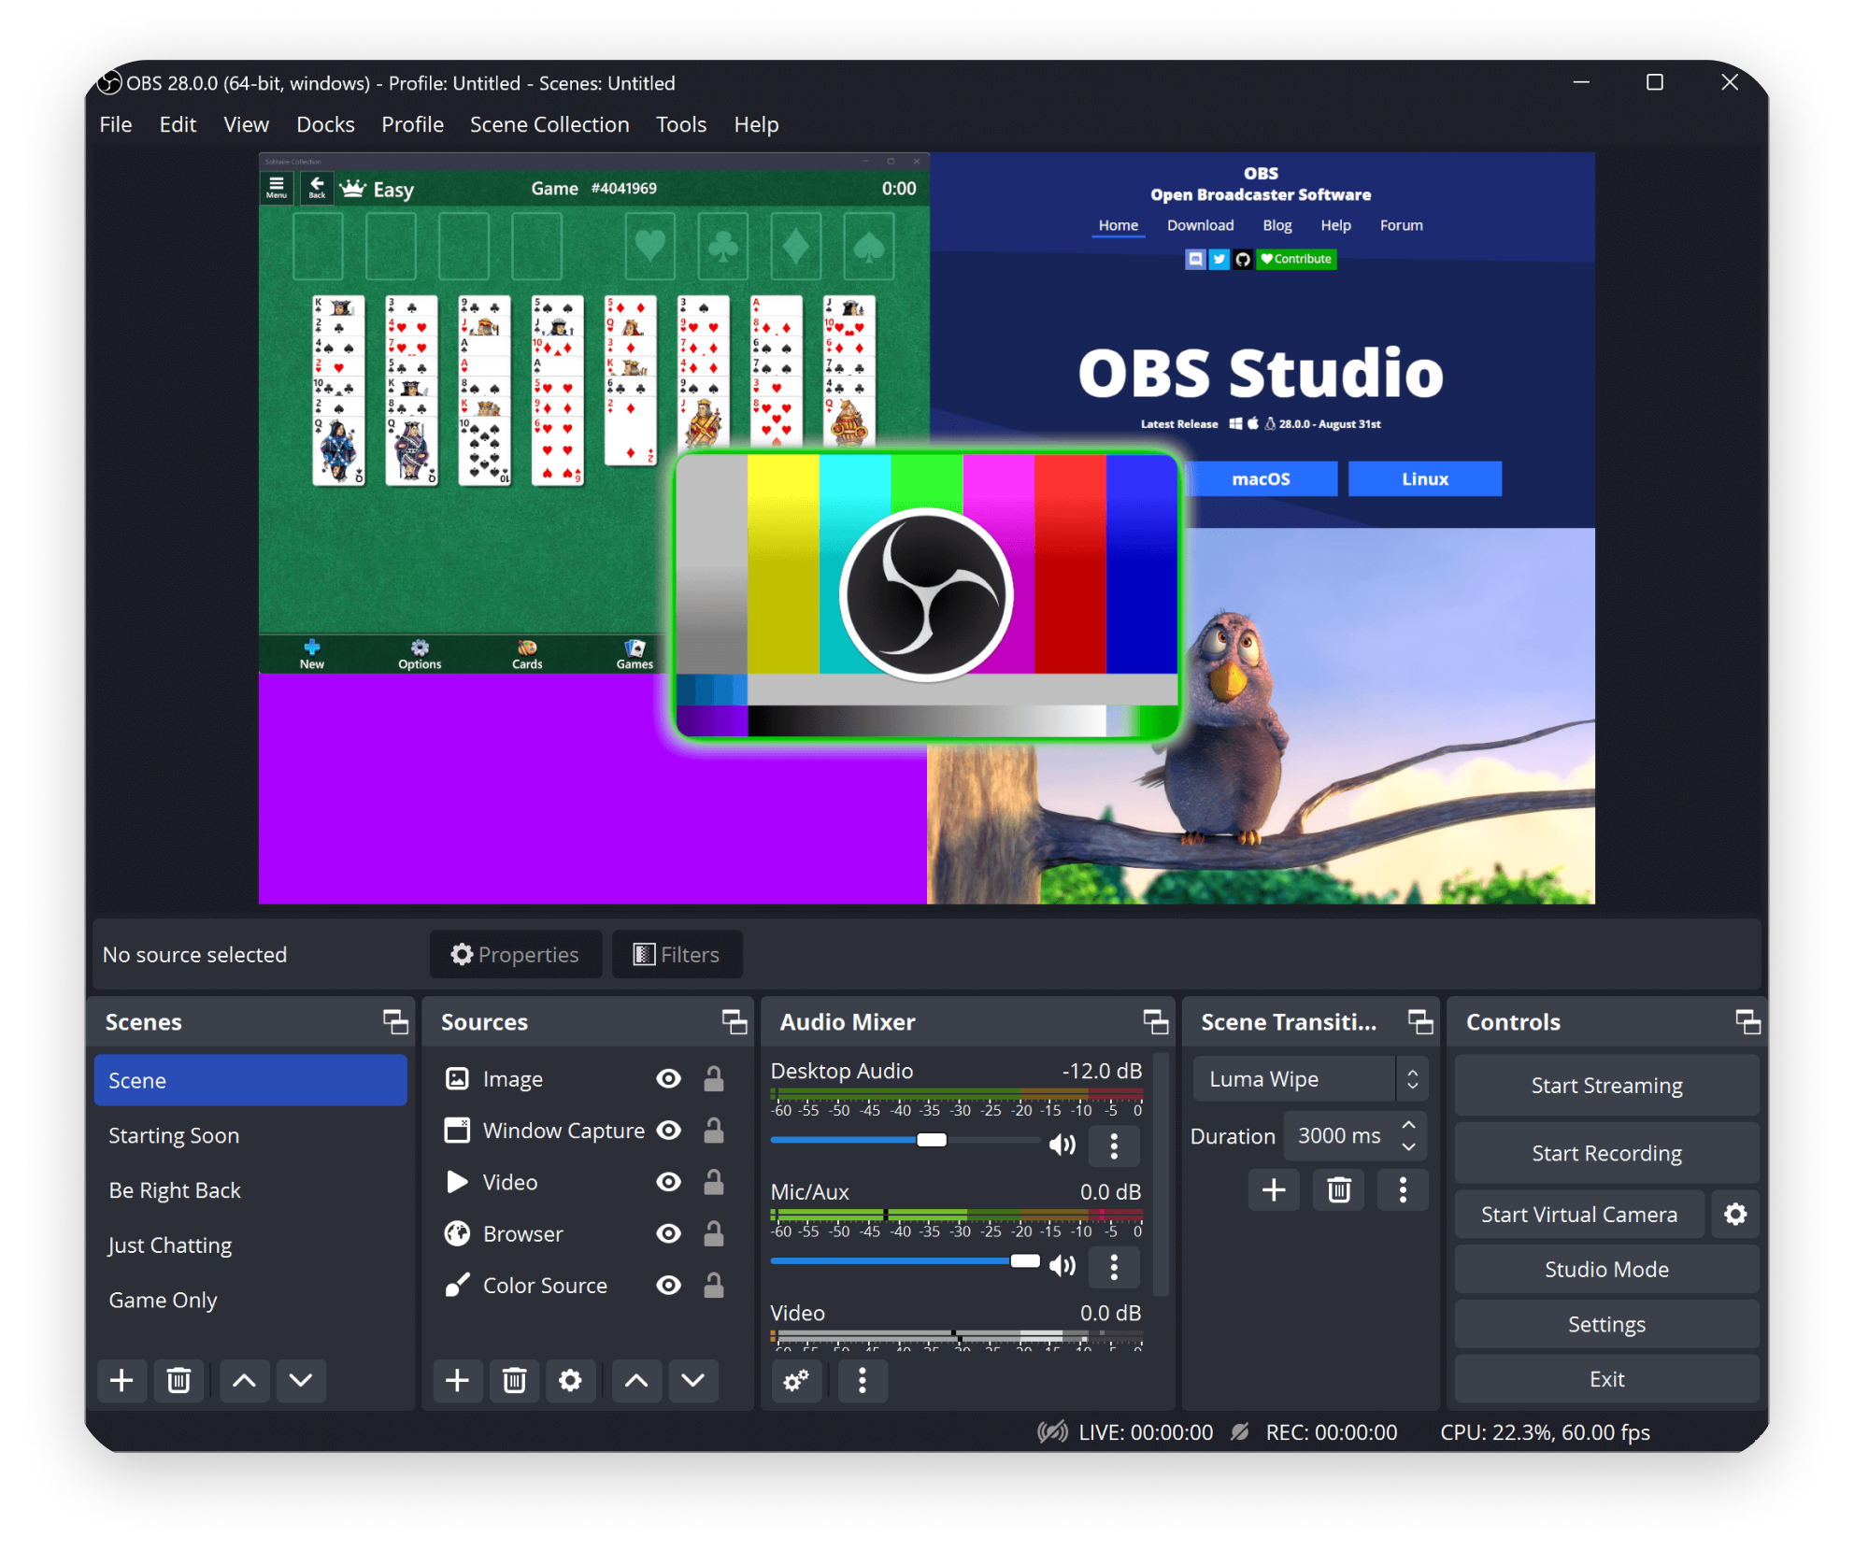Move source down in Sources list

point(693,1380)
